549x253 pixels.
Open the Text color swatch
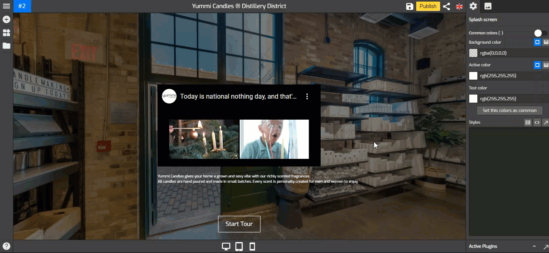473,99
